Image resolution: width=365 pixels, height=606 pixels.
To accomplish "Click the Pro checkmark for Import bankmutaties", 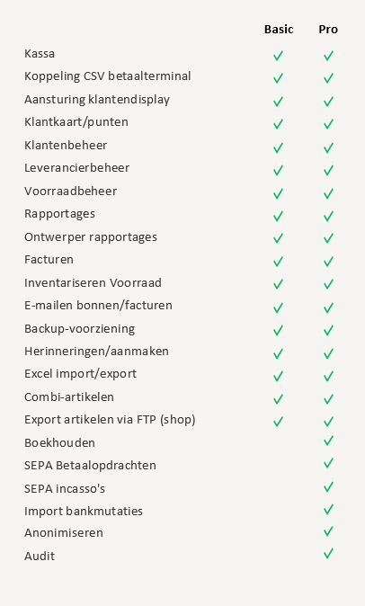I will 328,510.
